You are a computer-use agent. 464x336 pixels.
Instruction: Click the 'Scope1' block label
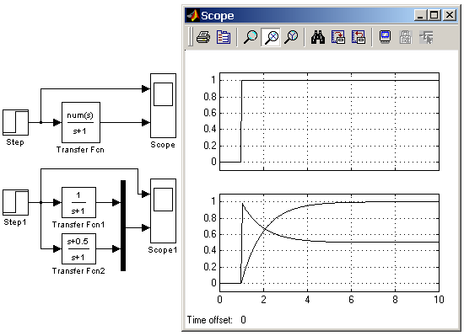163,250
